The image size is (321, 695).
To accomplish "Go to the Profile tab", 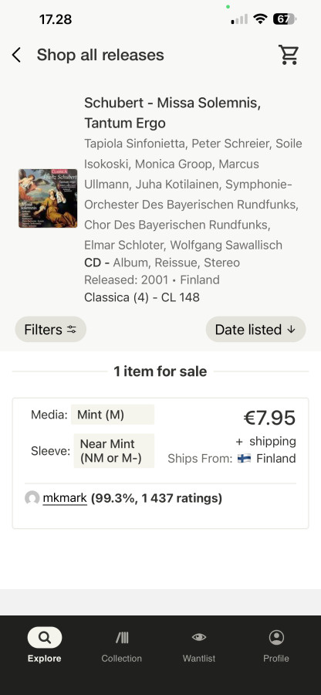I will click(276, 645).
